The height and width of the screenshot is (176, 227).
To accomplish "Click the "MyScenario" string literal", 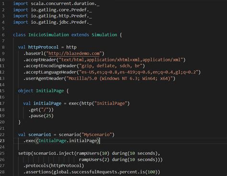I will (97, 135).
